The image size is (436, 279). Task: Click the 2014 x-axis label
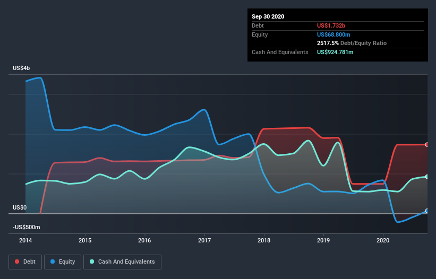click(25, 240)
